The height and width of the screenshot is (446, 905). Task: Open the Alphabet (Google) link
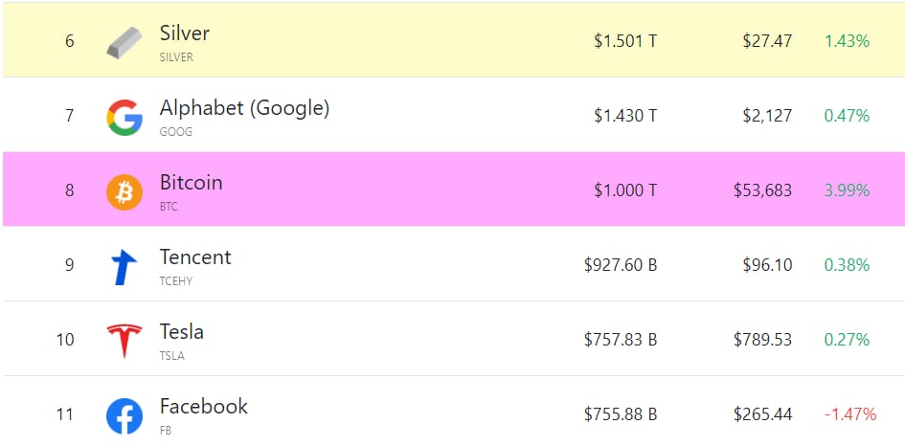[x=244, y=108]
